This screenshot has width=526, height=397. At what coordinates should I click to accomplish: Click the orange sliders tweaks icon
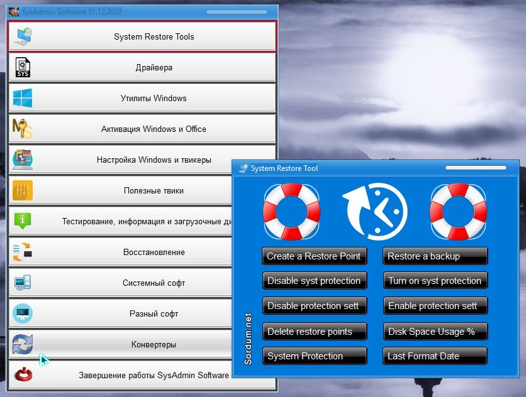tap(23, 190)
